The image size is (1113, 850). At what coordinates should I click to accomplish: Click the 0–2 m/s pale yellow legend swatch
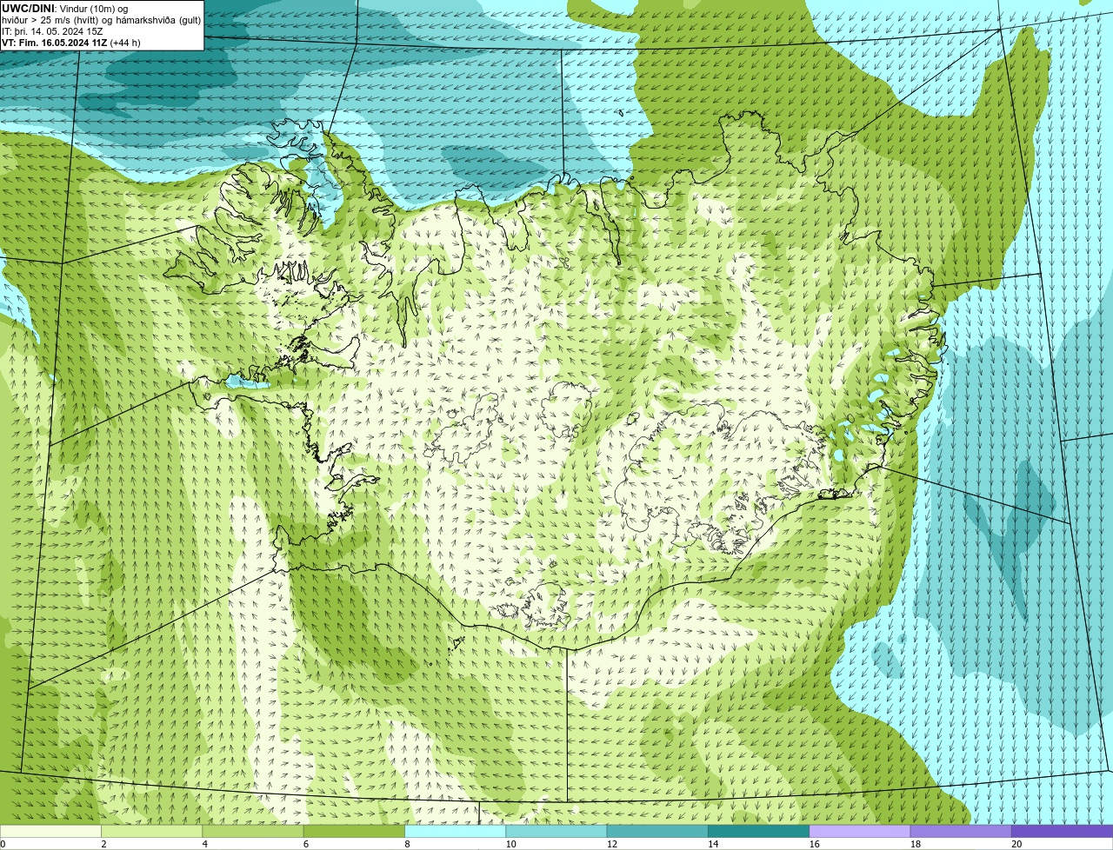[x=50, y=831]
